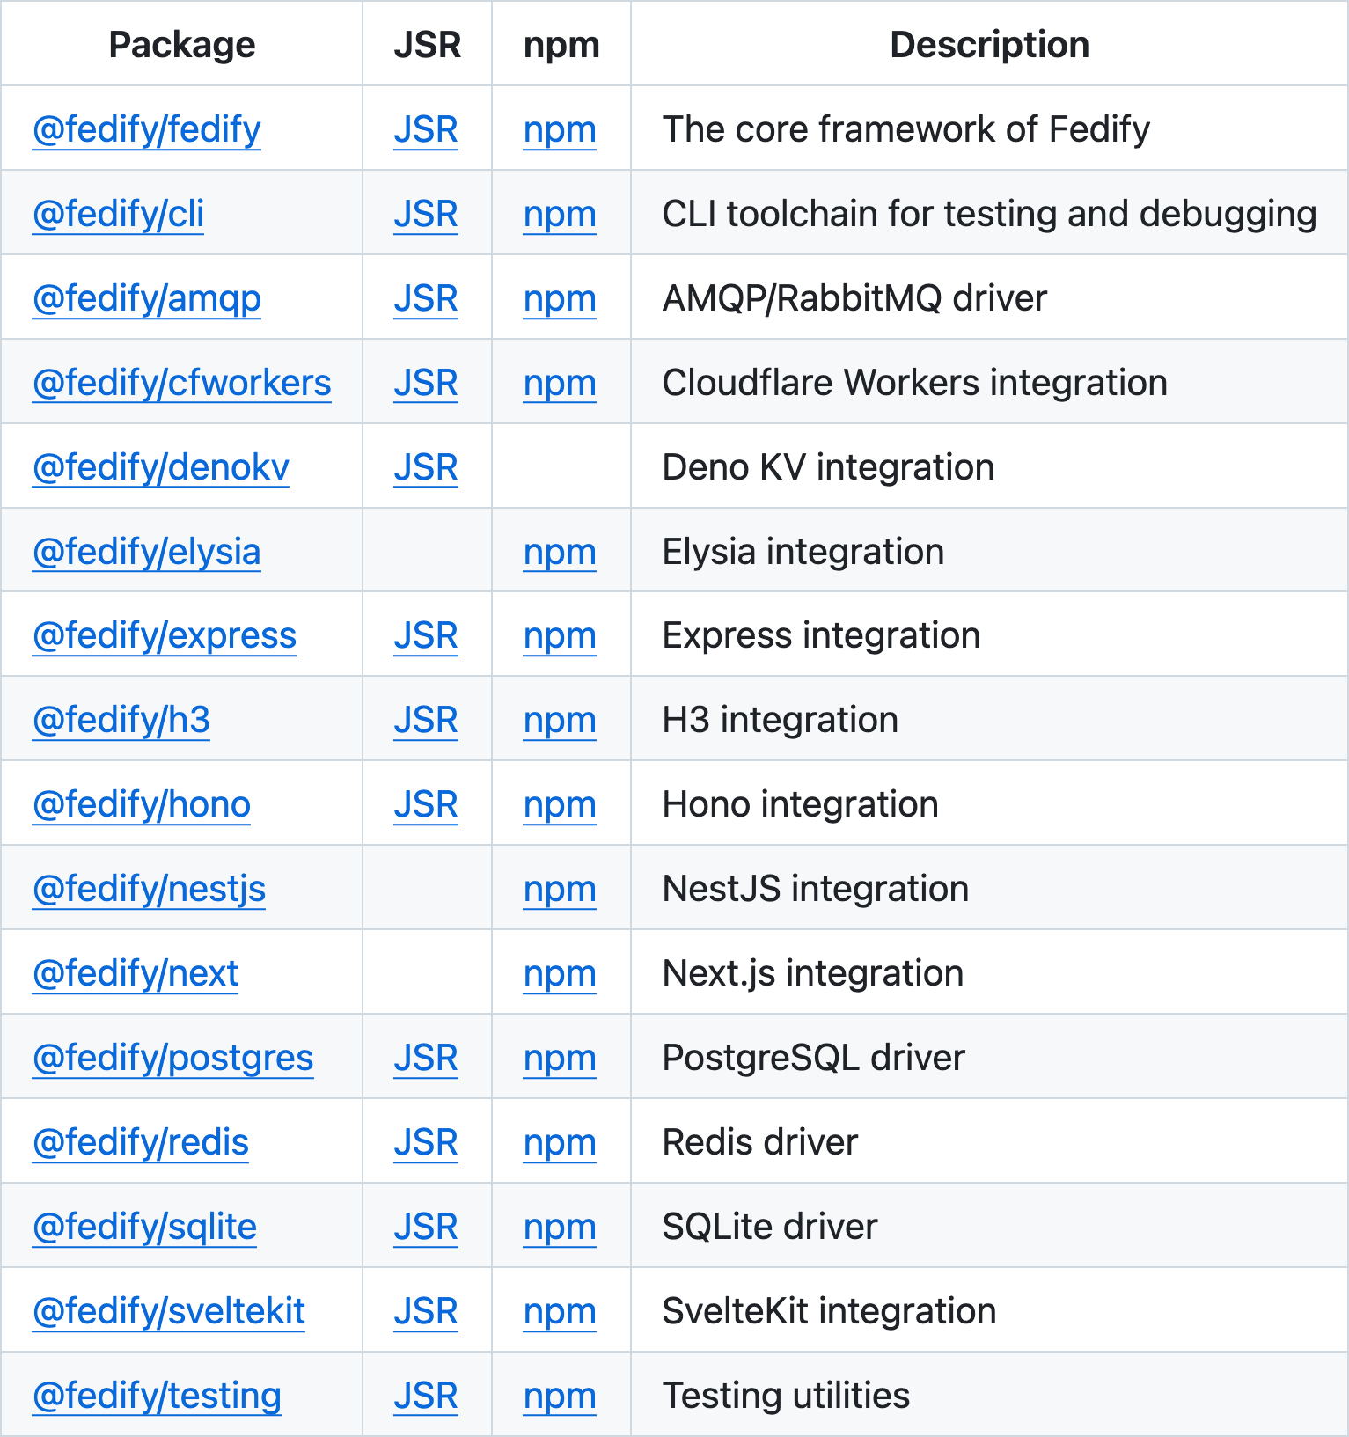Click the Package column header
The height and width of the screenshot is (1437, 1349).
[182, 45]
